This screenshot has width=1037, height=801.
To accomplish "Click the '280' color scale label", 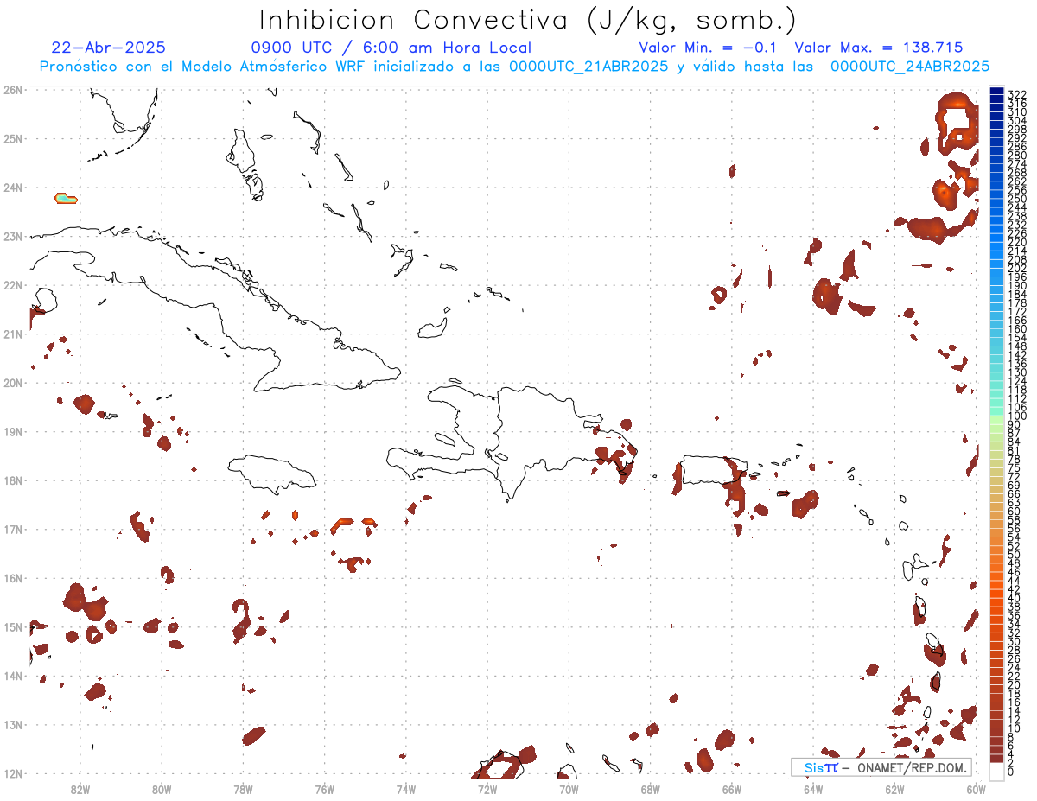I will point(1017,155).
